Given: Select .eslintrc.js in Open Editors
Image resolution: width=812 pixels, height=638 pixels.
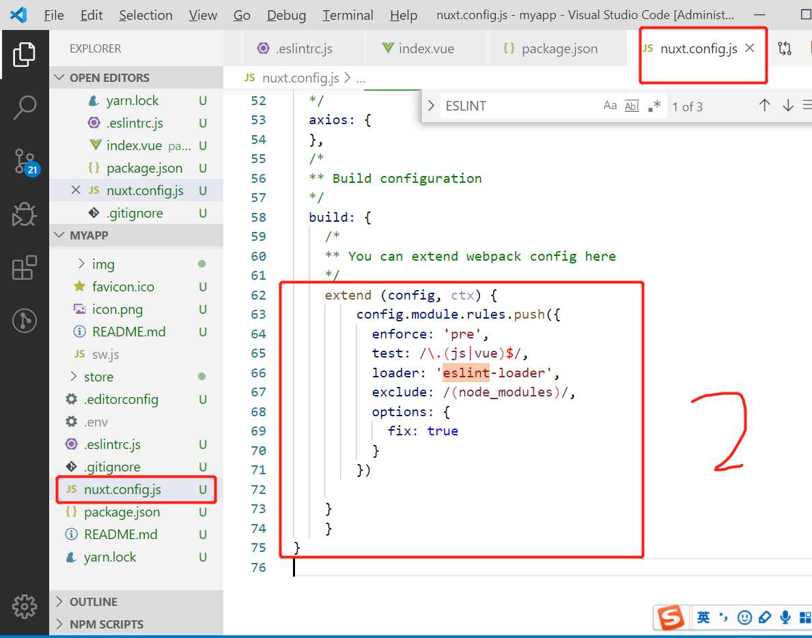Looking at the screenshot, I should [135, 123].
